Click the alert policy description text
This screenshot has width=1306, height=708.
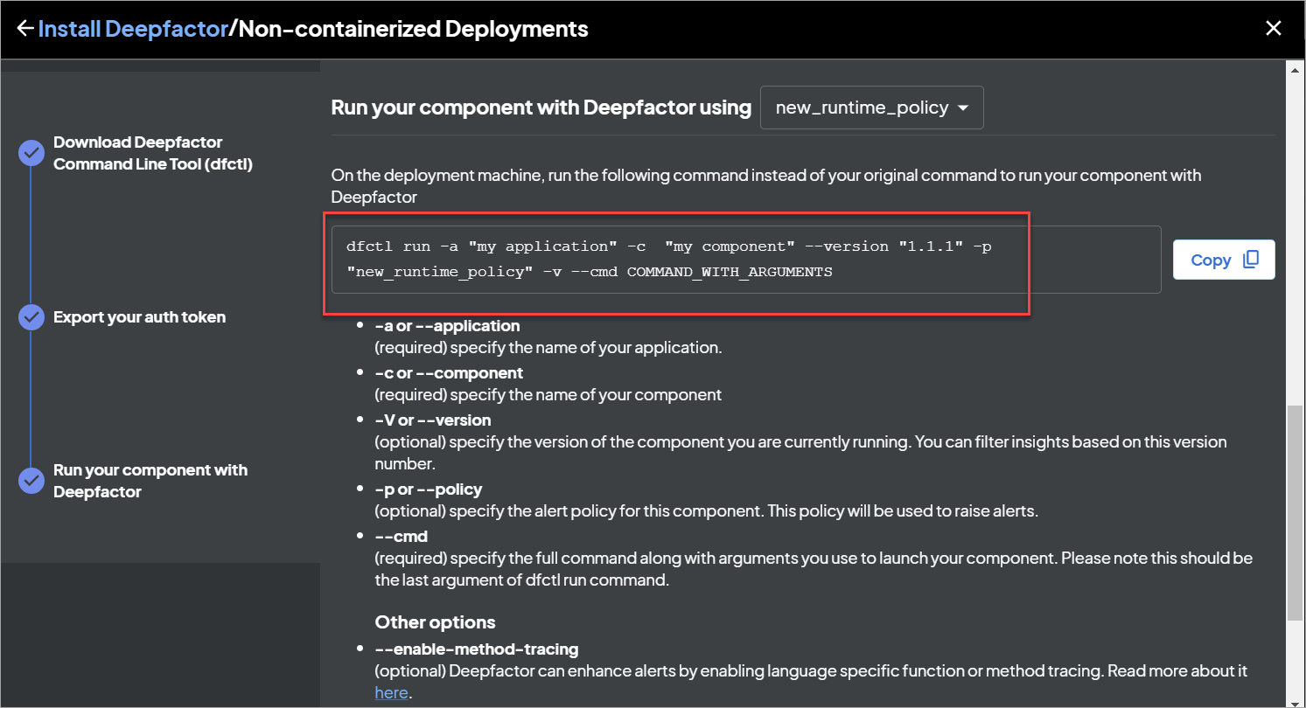pos(707,510)
